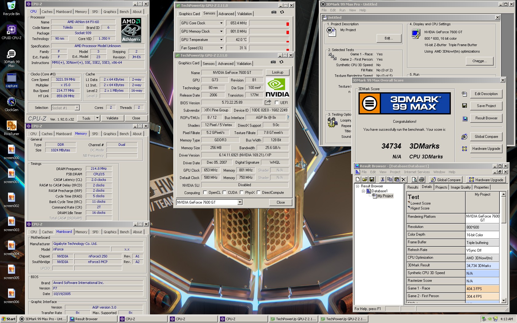This screenshot has height=323, width=517.
Task: Click Edit... under Project Description
Action: [x=389, y=38]
